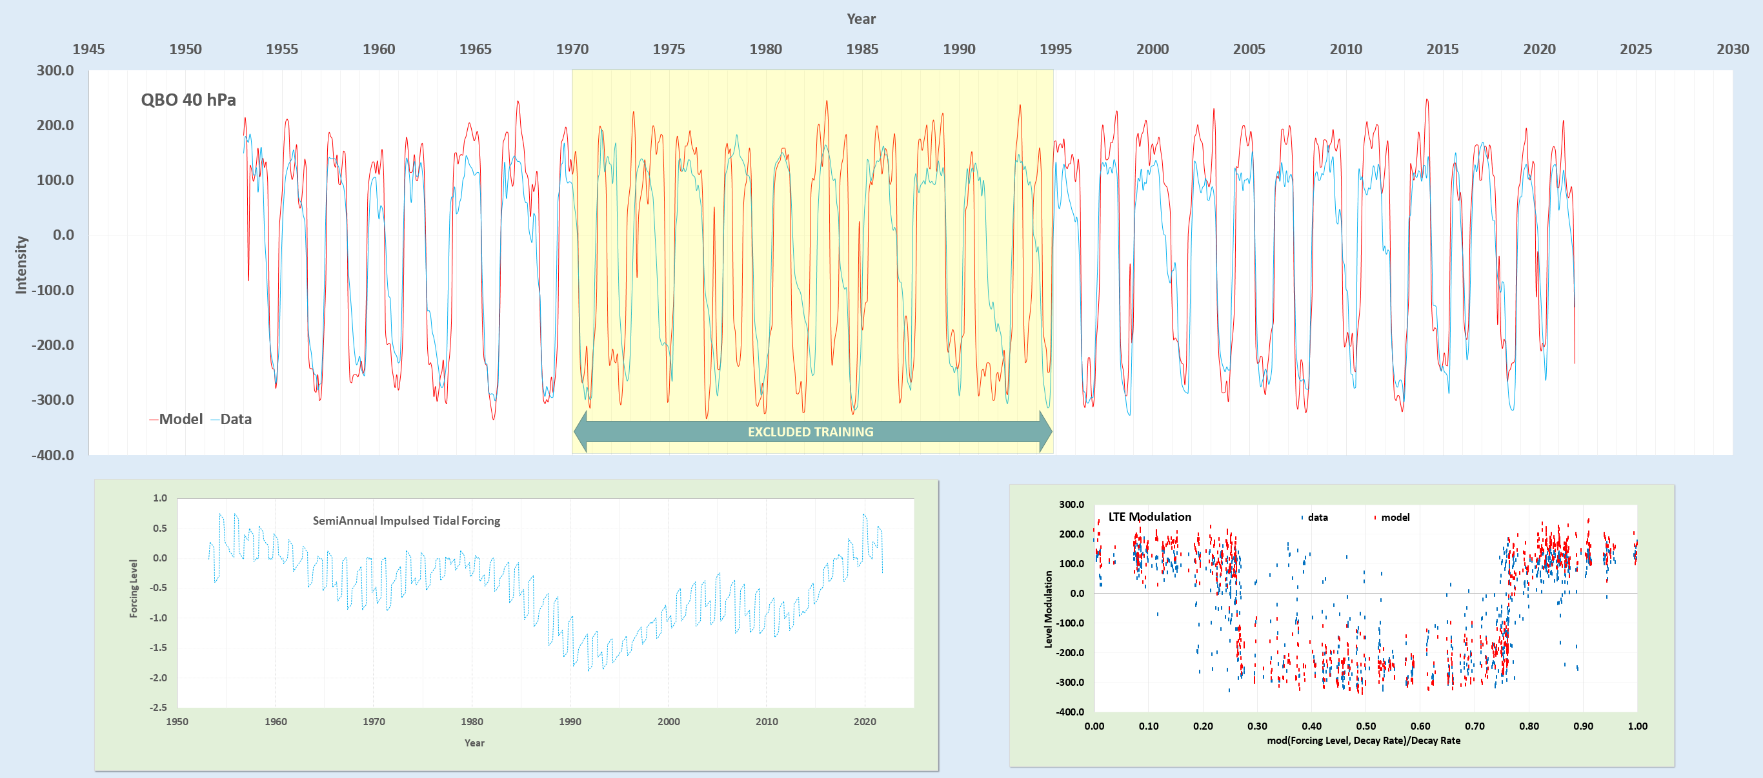The image size is (1763, 778).
Task: Click the Year axis title under tidal forcing chart
Action: click(474, 743)
